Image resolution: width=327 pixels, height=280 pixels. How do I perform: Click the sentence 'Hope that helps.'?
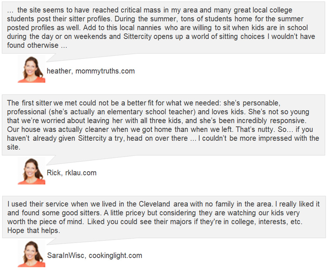(x=34, y=230)
